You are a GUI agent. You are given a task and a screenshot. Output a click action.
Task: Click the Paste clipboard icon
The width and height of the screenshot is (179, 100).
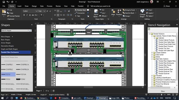[4, 11]
